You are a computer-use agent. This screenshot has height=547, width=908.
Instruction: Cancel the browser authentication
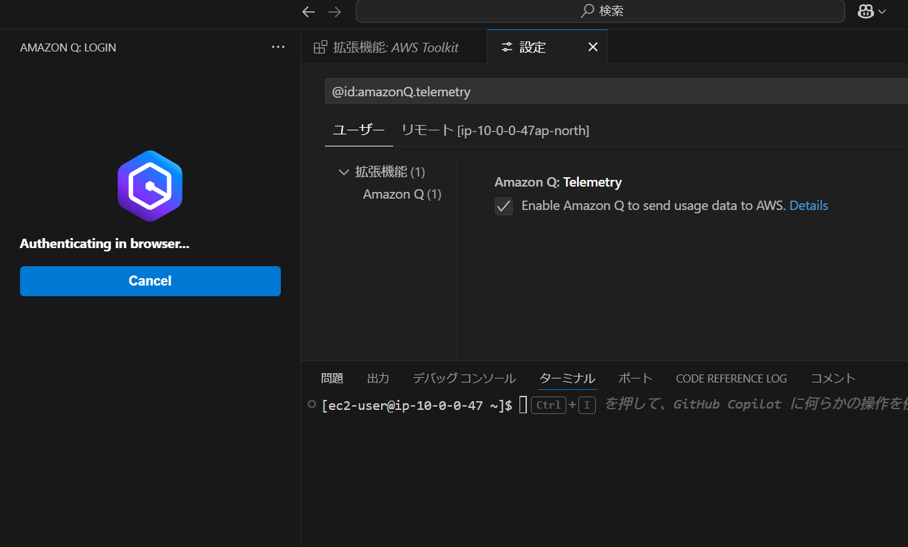tap(150, 281)
